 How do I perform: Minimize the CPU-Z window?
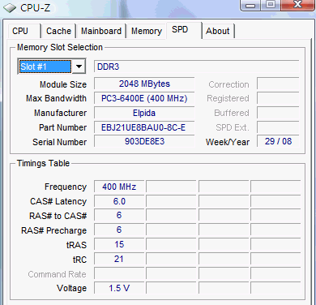coord(250,5)
